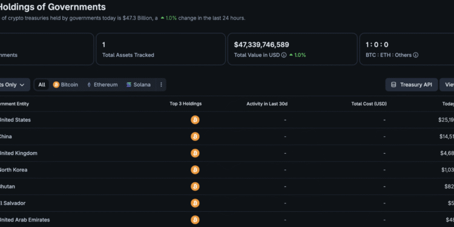
Task: Click the Bitcoin icon in North Korea row
Action: [195, 169]
